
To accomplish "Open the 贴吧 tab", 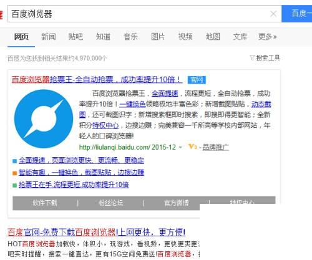I will click(76, 37).
